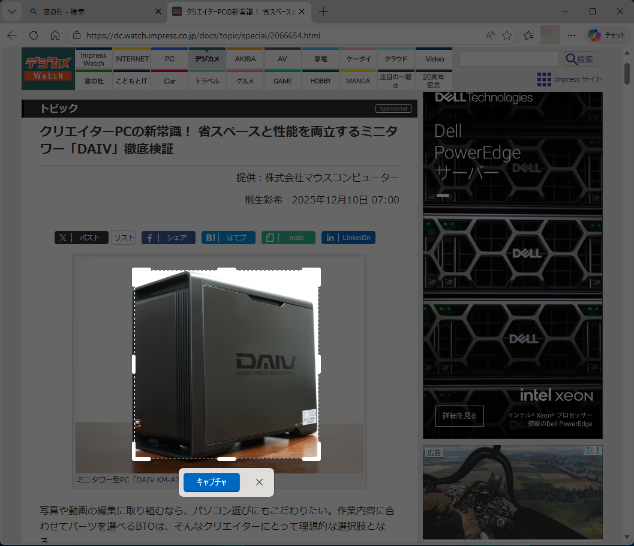Click the page vertical scrollbar thumb
The width and height of the screenshot is (634, 546).
627,74
